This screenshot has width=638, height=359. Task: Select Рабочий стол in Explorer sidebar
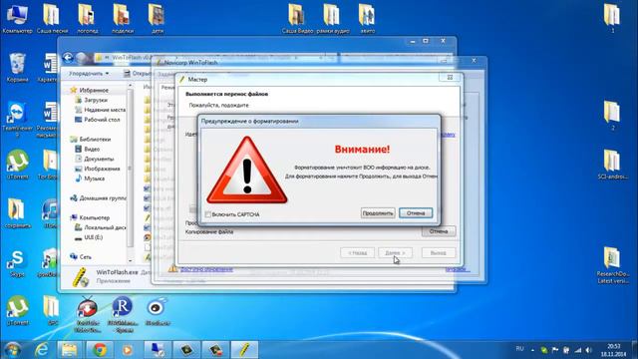click(98, 120)
